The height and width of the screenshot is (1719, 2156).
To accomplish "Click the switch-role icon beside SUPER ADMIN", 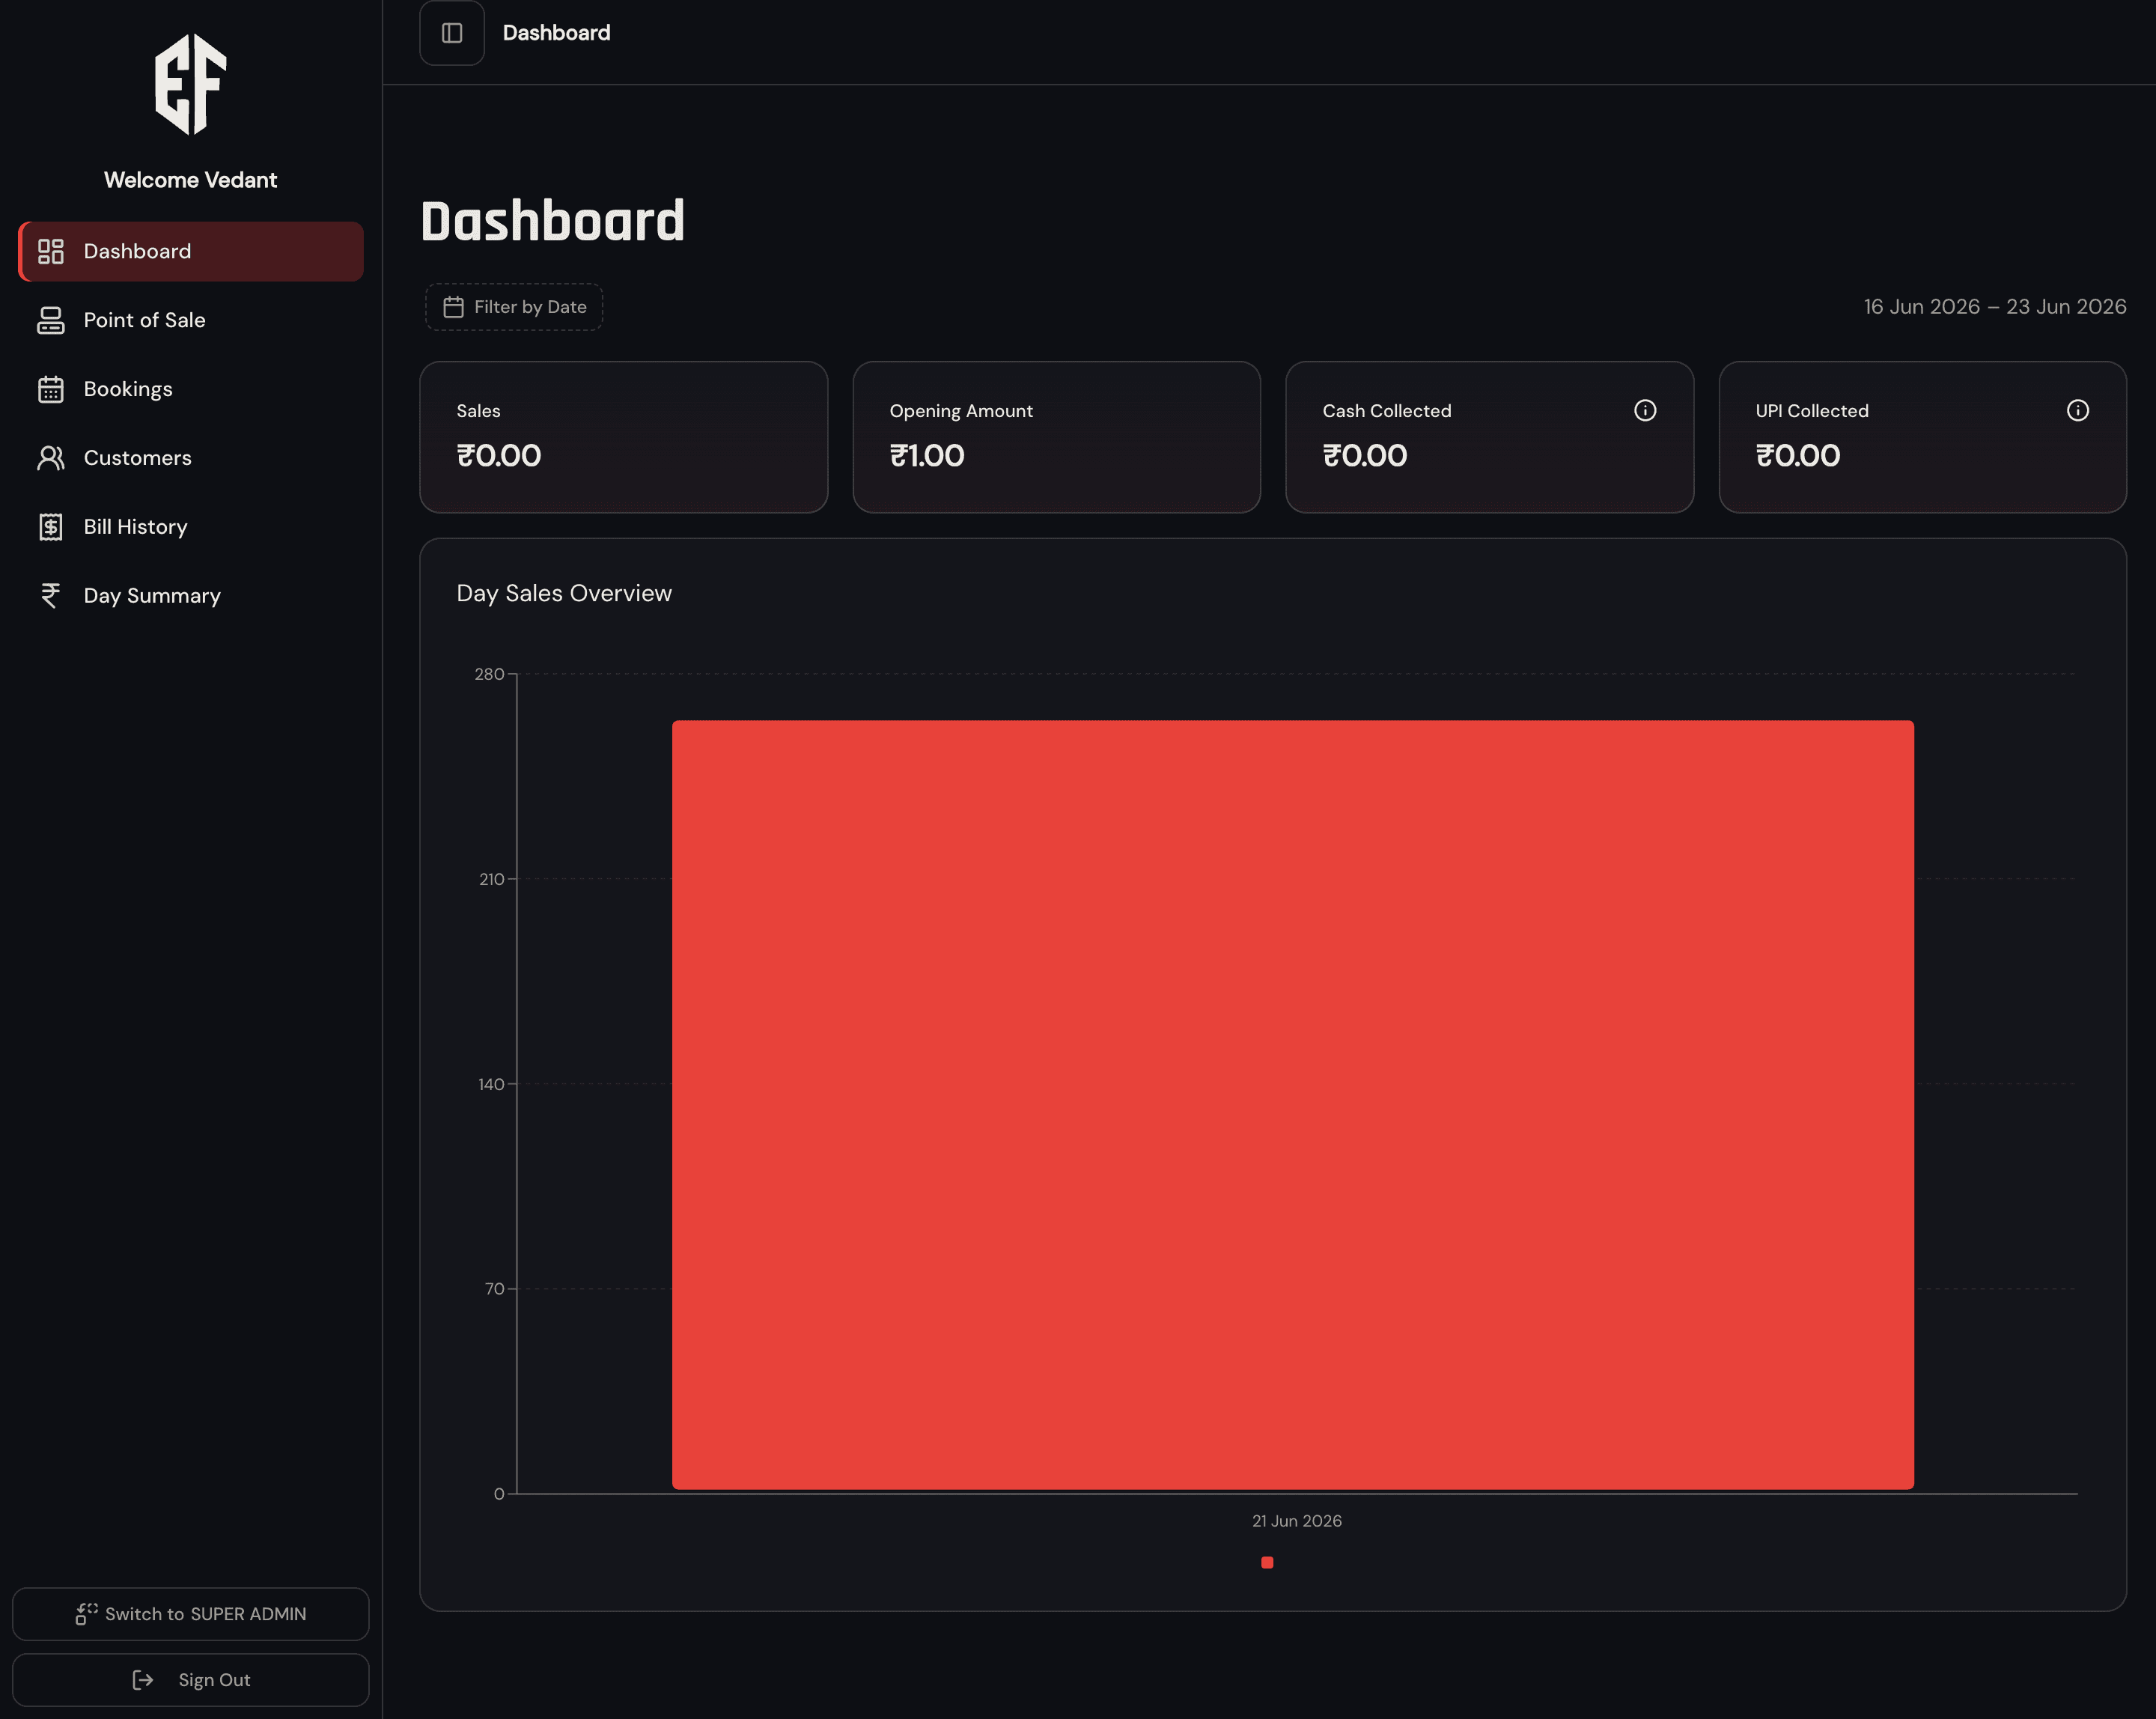I will (87, 1614).
